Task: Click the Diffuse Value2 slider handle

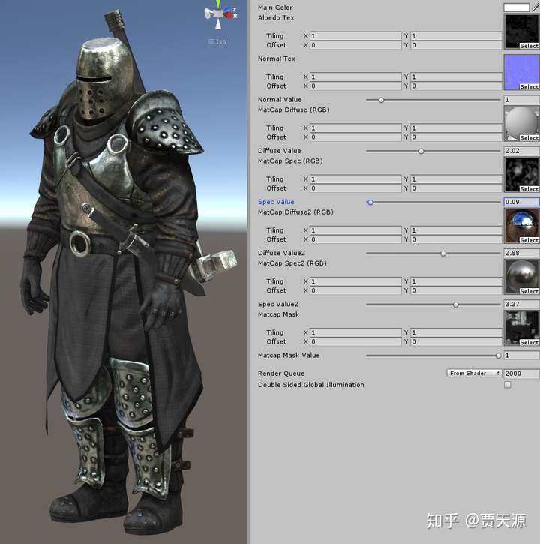Action: coord(443,254)
